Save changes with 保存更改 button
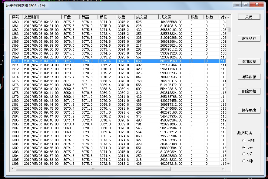 click(x=249, y=110)
